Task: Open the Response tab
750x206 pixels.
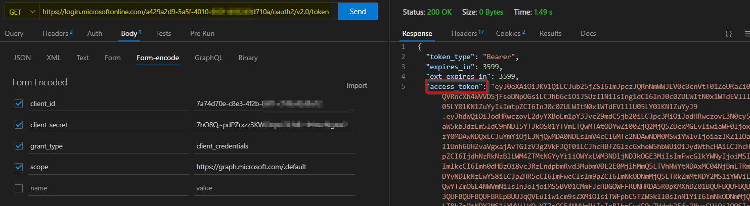Action: click(x=417, y=33)
